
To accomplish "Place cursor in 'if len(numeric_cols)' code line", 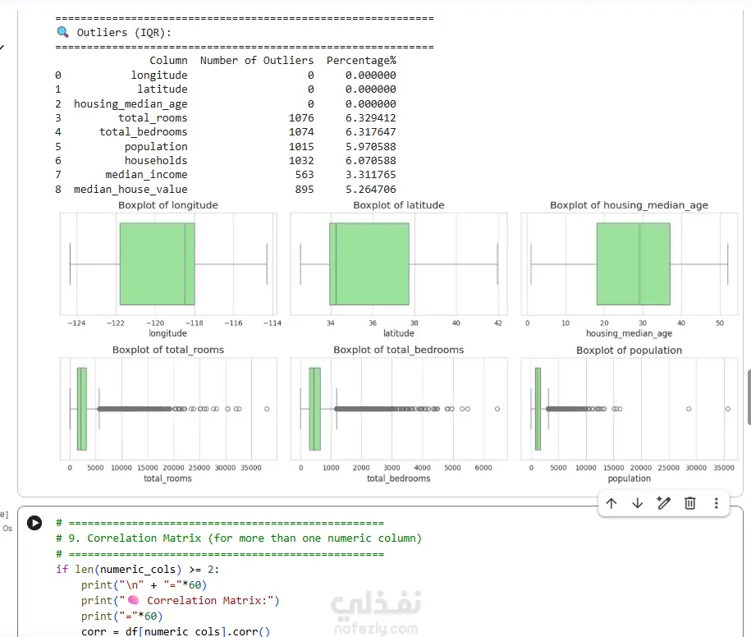I will point(137,570).
